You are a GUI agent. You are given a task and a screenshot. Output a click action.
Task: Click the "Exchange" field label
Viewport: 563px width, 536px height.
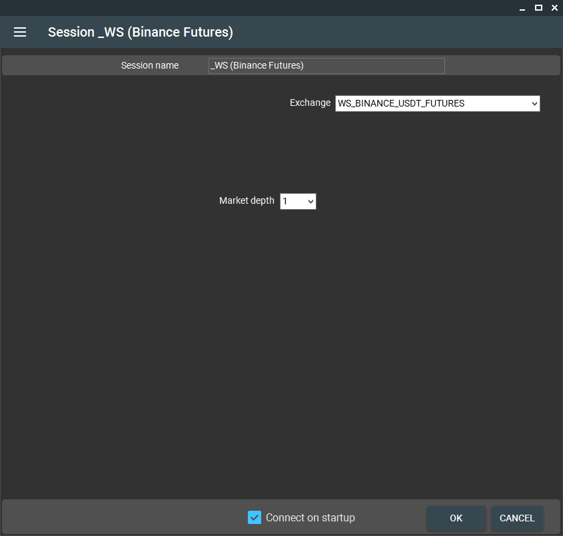click(x=310, y=103)
